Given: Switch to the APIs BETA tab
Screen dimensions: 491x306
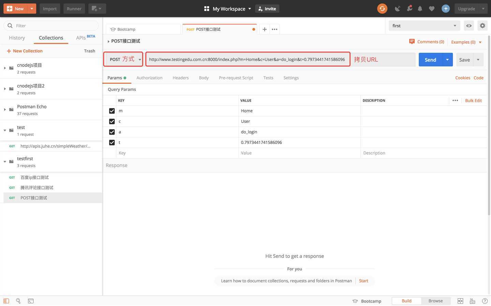Looking at the screenshot, I should [x=86, y=37].
